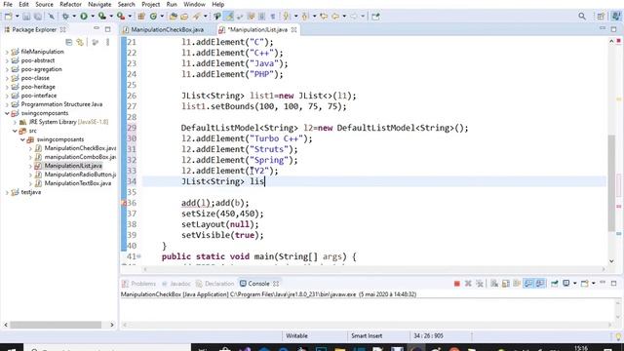Open the dropdown arrow beside the New icon
Viewport: 624px width, 351px height.
(18, 17)
